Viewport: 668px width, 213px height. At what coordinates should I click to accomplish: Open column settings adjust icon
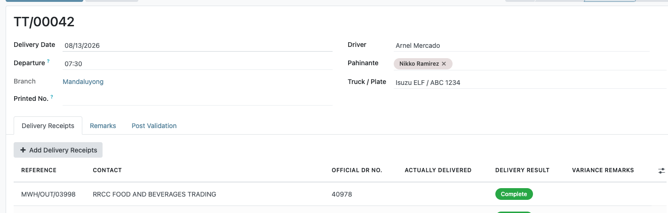coord(661,171)
